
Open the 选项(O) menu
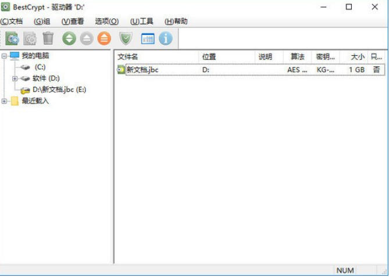point(106,22)
